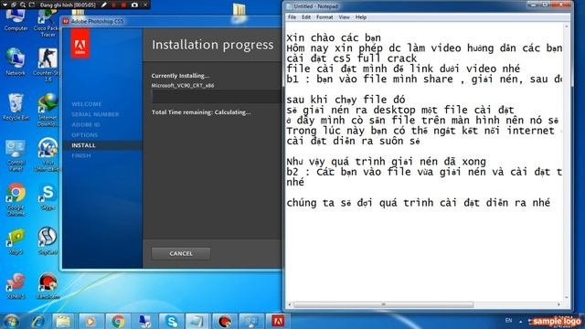Image resolution: width=585 pixels, height=329 pixels.
Task: Open Your Uninstaller desktop shortcut
Action: point(48,154)
